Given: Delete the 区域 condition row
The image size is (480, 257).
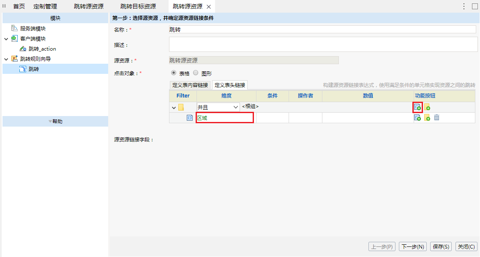Looking at the screenshot, I should (x=437, y=118).
